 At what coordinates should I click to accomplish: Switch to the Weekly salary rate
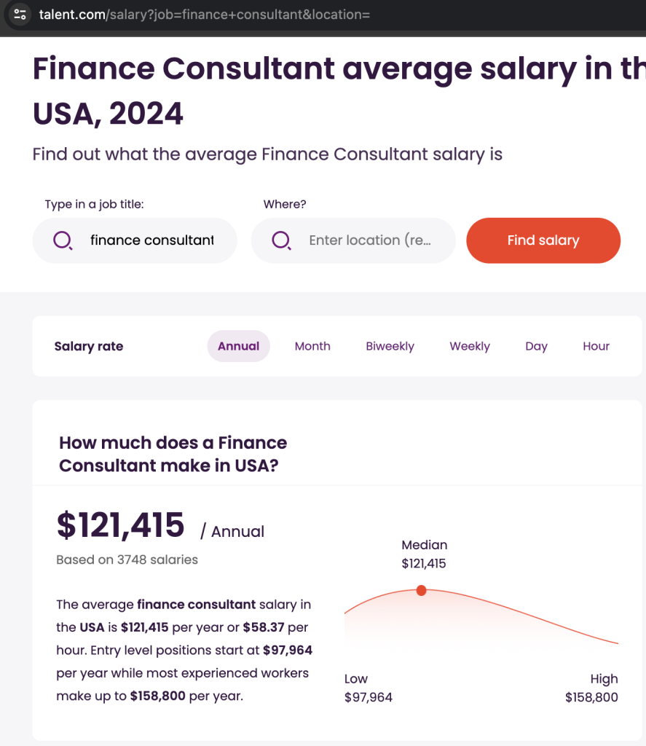(x=470, y=346)
